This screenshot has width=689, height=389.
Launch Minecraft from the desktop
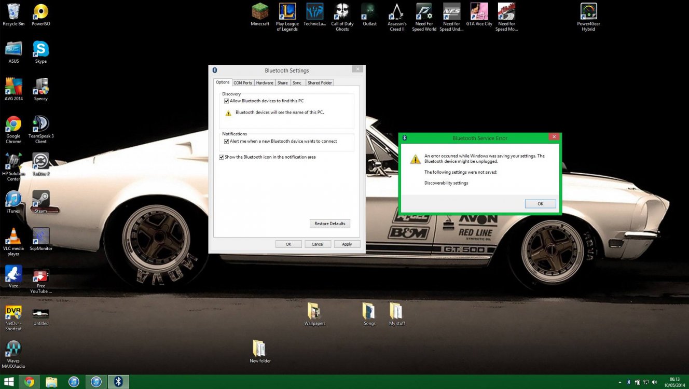click(x=260, y=15)
